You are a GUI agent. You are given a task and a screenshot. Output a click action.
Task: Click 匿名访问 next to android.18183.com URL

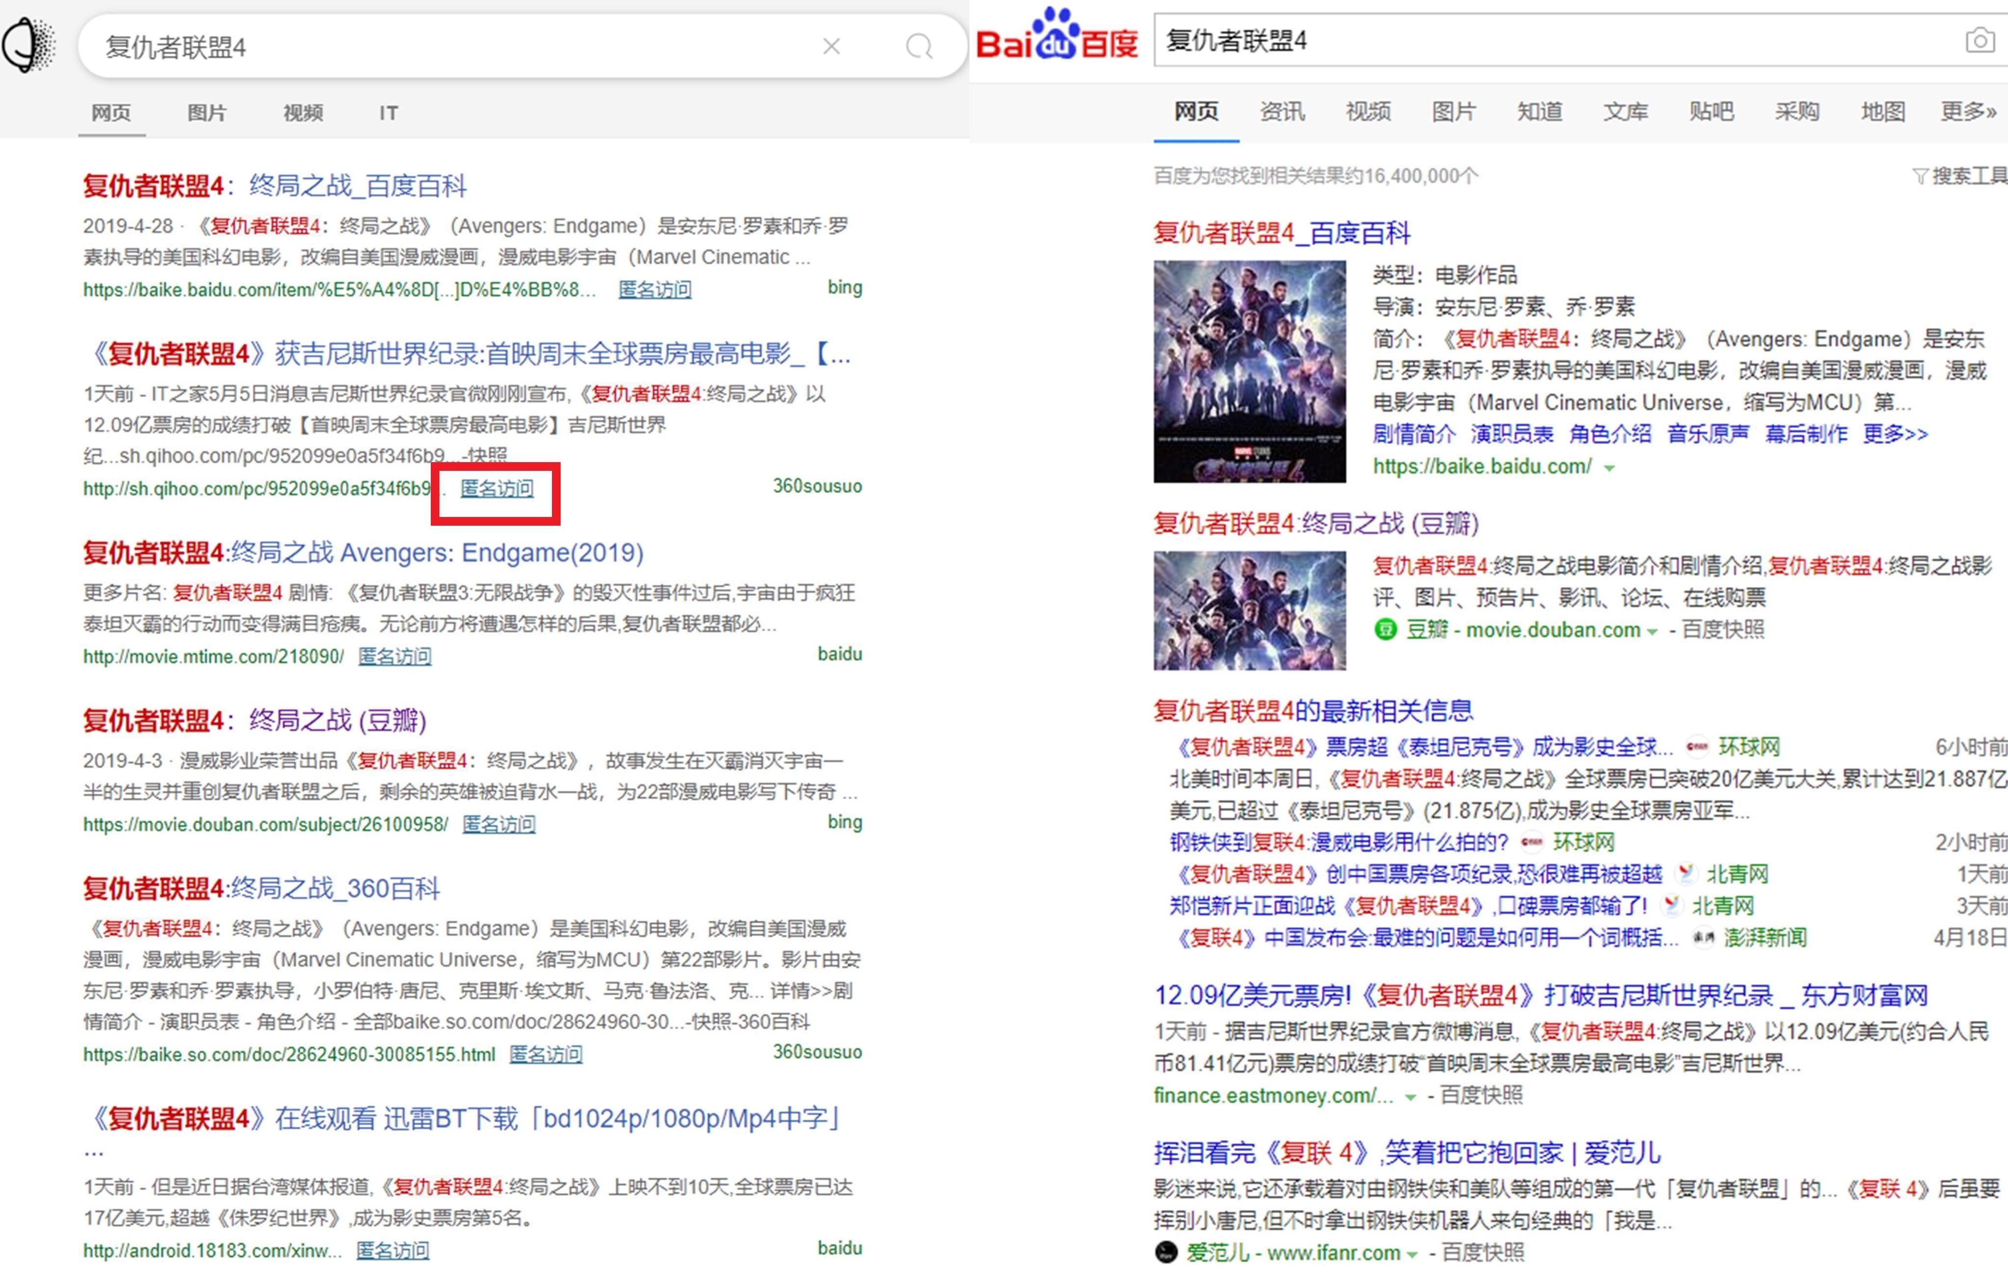click(x=393, y=1251)
